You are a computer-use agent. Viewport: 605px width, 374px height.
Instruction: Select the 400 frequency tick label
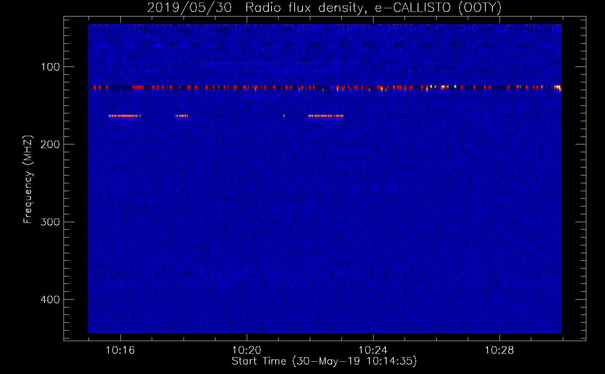[50, 300]
